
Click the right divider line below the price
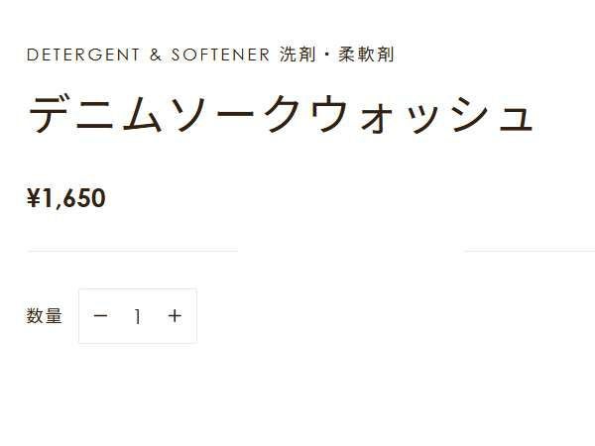[530, 251]
